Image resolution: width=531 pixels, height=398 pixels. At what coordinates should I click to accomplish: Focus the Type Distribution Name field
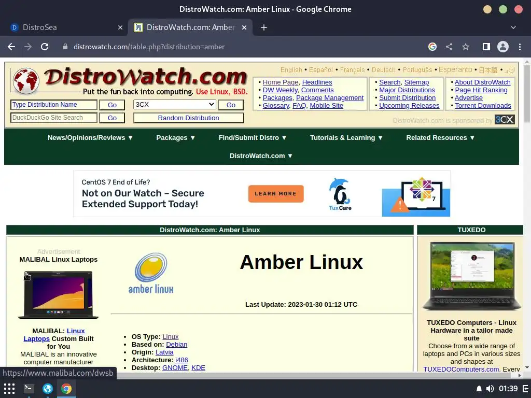(54, 105)
